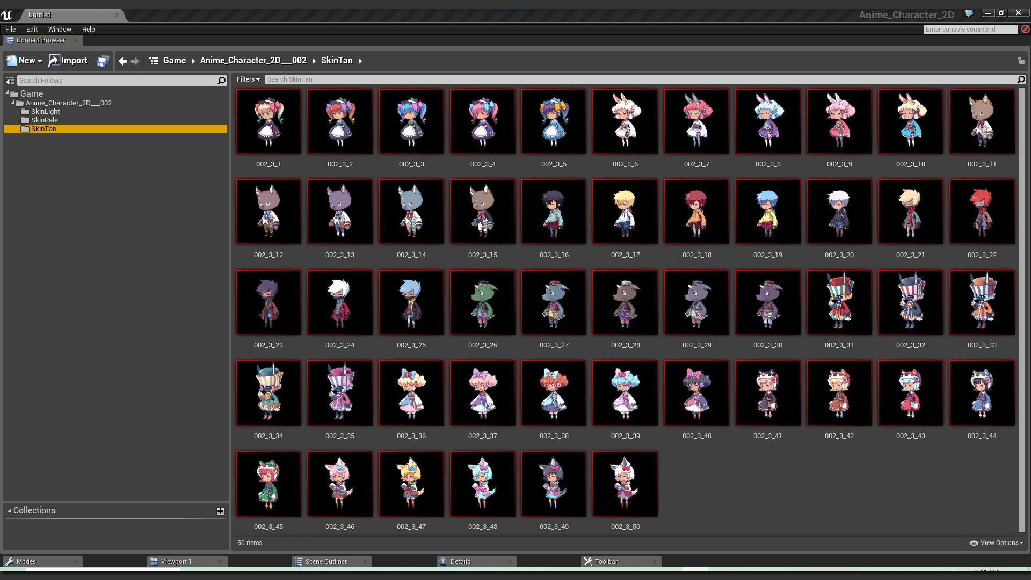The width and height of the screenshot is (1031, 580).
Task: Navigate forward with the right arrow icon
Action: point(135,61)
